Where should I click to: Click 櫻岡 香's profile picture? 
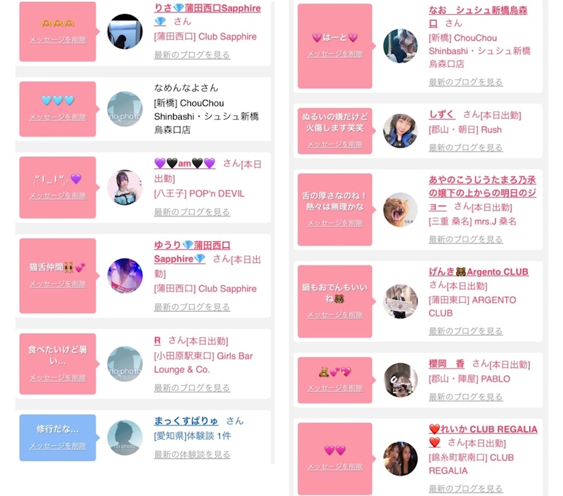(400, 379)
